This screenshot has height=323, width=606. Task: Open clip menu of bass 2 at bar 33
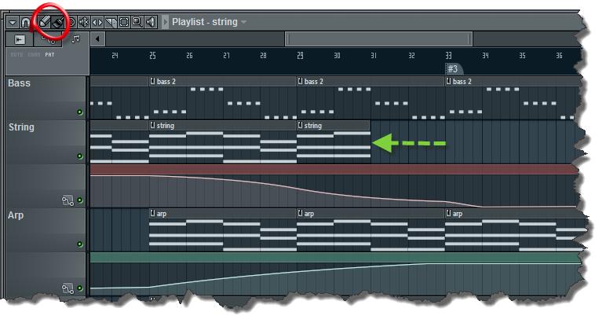449,81
